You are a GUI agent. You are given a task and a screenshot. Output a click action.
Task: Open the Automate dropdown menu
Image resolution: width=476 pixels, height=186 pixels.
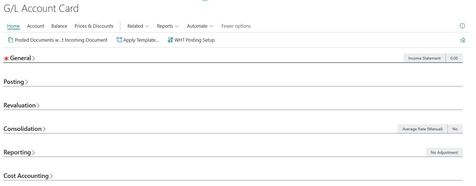[x=200, y=26]
